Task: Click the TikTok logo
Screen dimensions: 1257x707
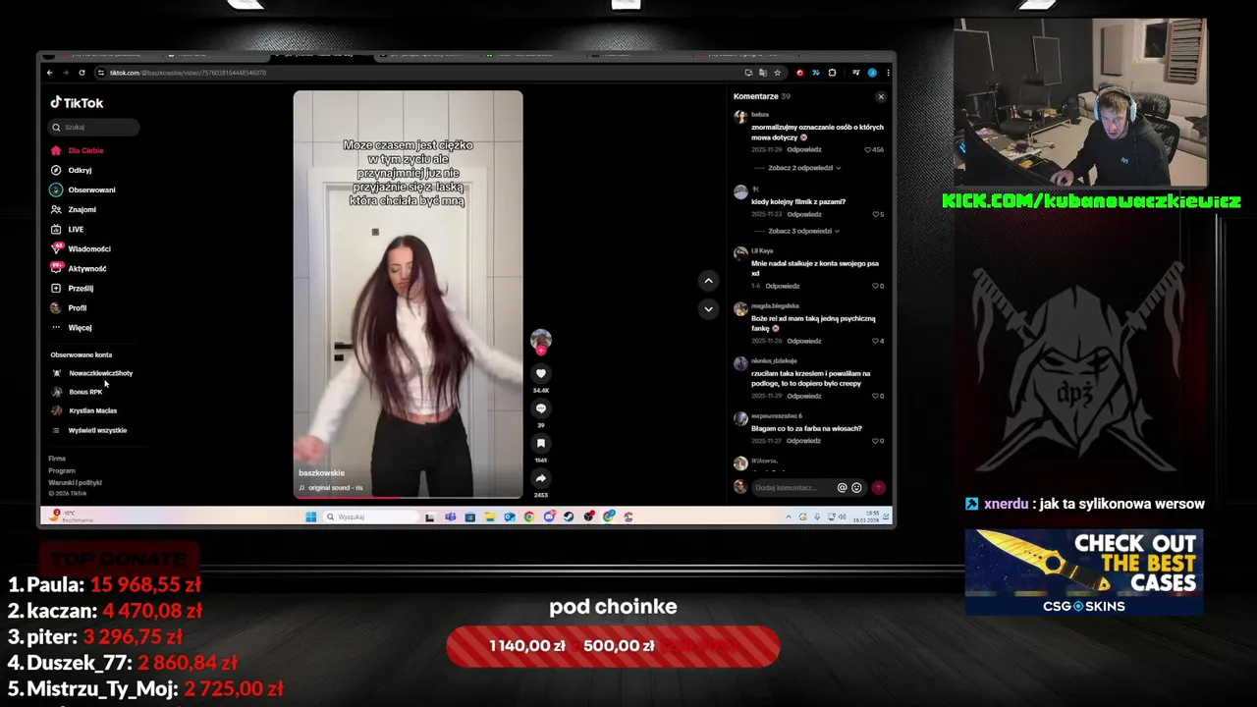Action: pyautogui.click(x=77, y=102)
